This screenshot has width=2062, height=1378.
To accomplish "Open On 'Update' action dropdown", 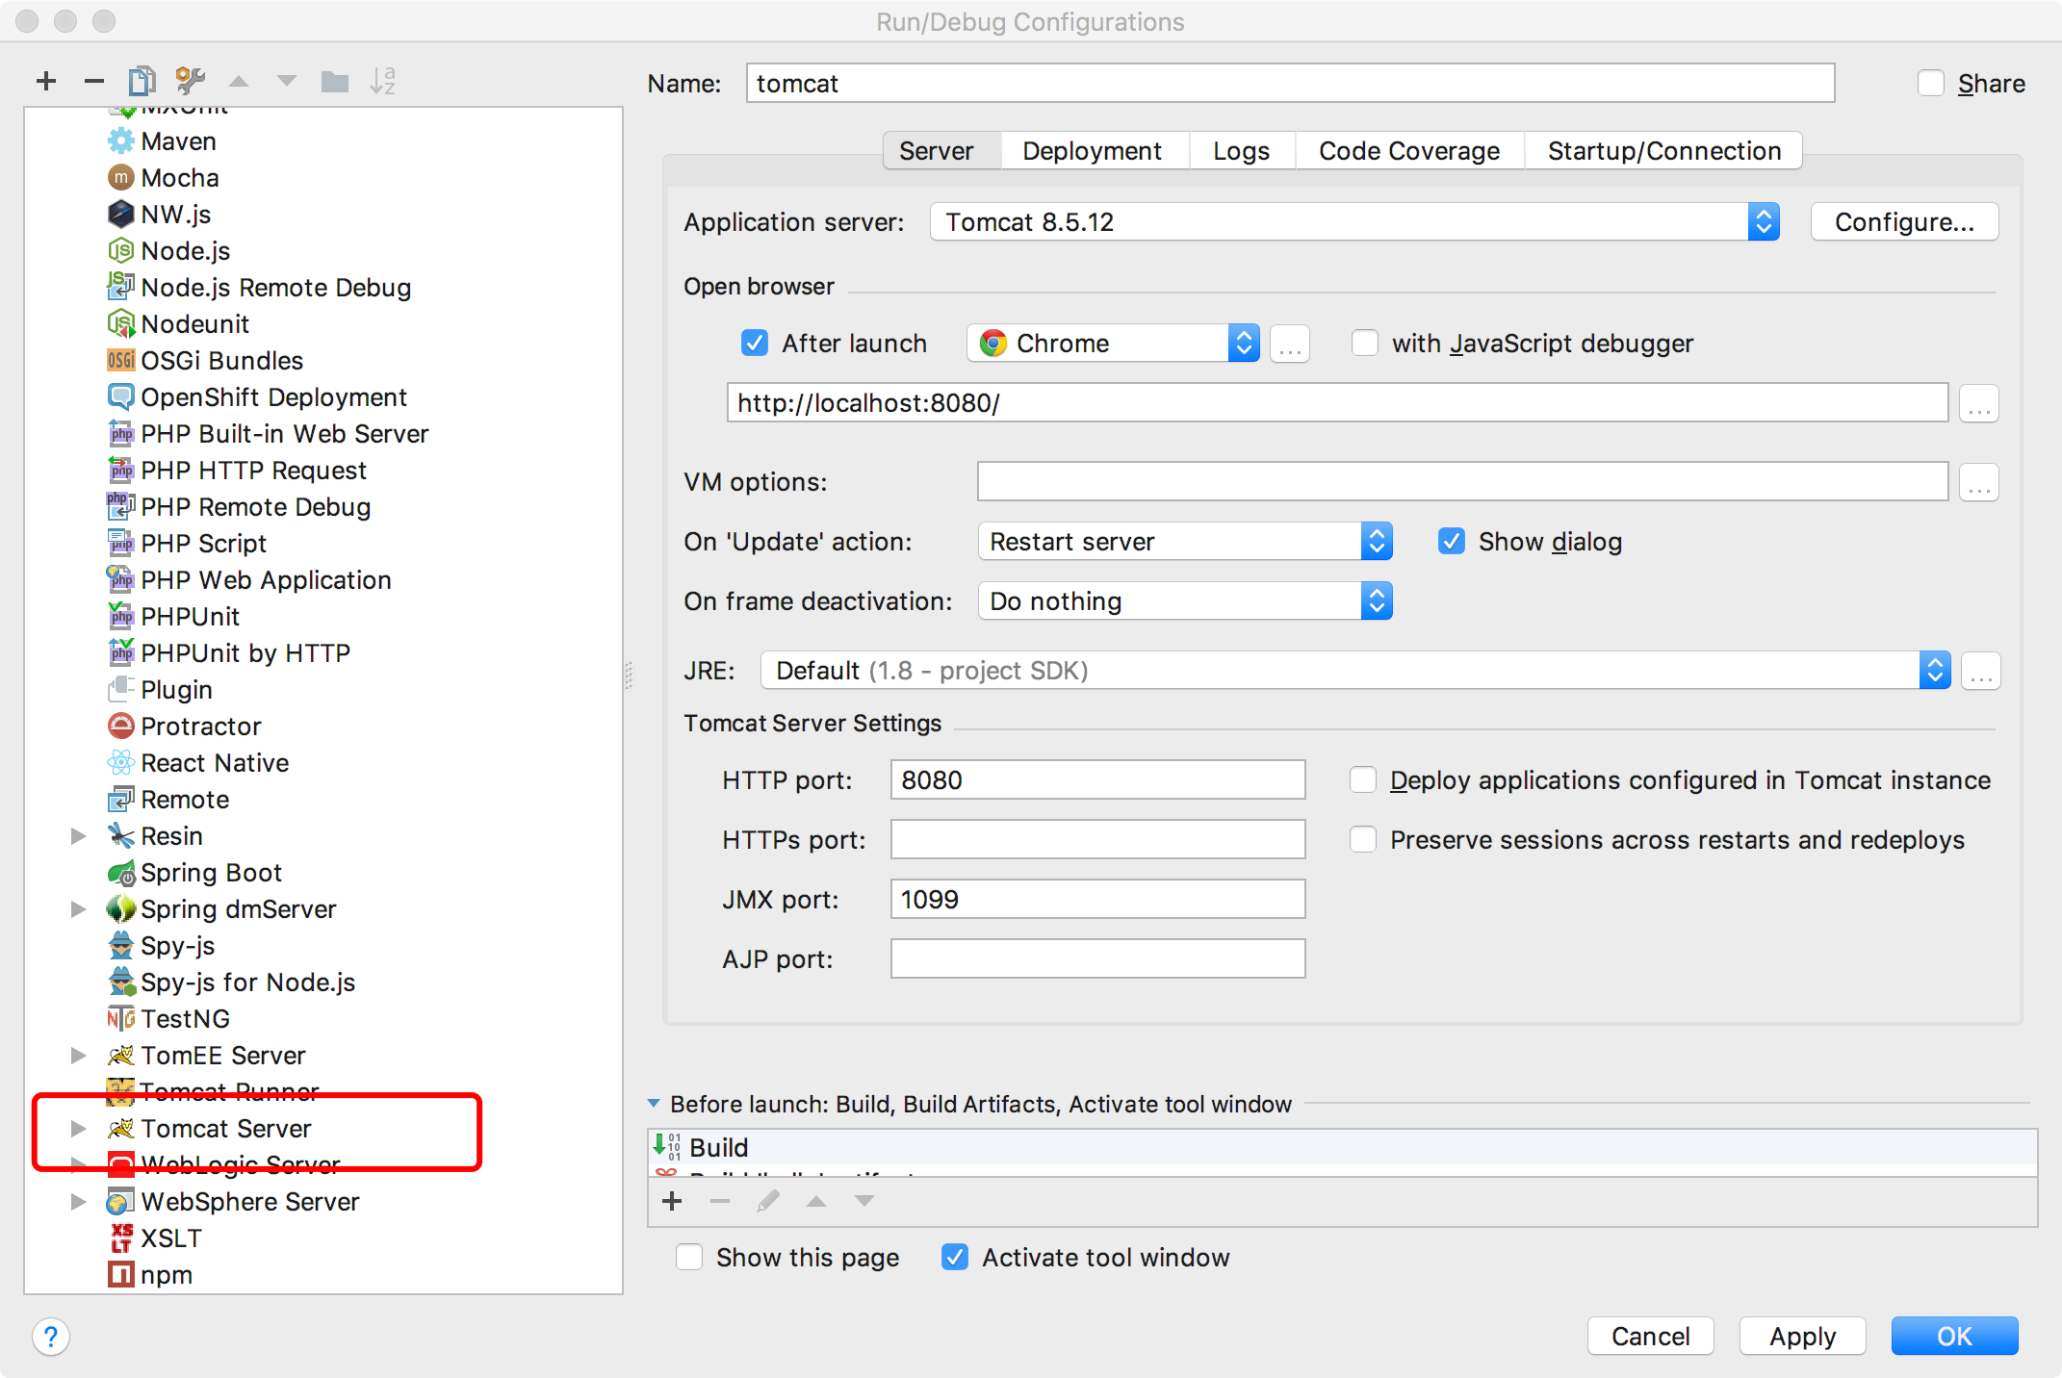I will (x=1185, y=542).
